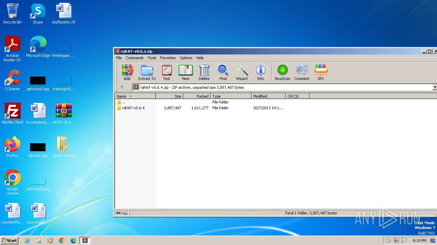Select the njRAT-v0.6.4 folder row
This screenshot has height=245, width=437.
point(276,108)
